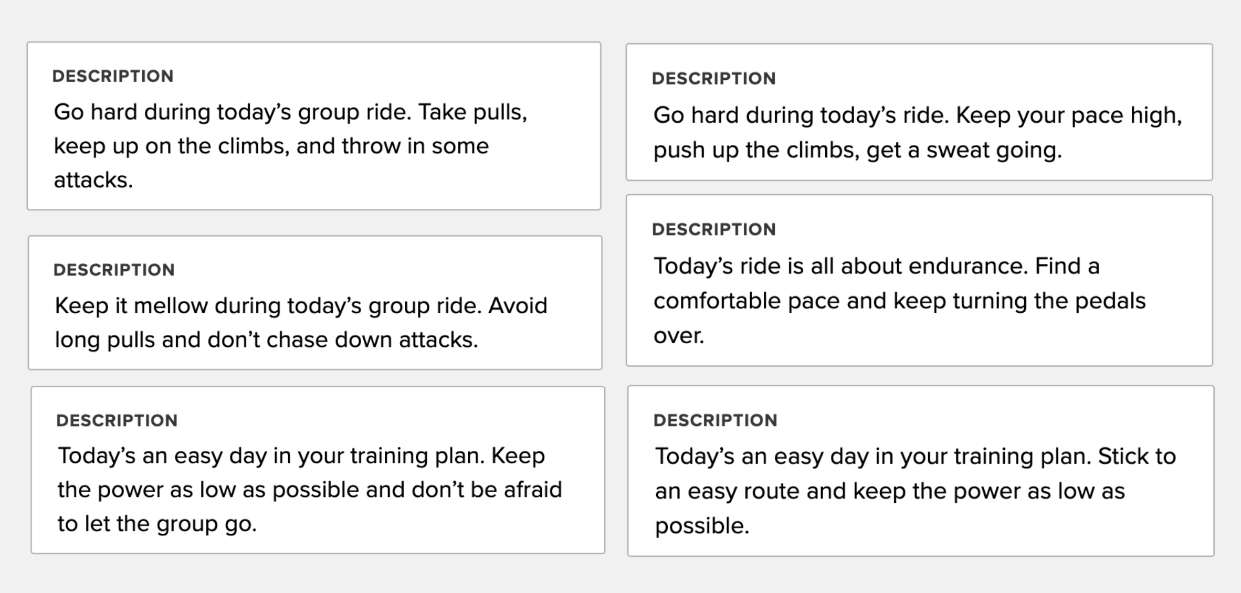Click the 'Keep it mellow' description text
Image resolution: width=1241 pixels, height=593 pixels.
tap(301, 322)
